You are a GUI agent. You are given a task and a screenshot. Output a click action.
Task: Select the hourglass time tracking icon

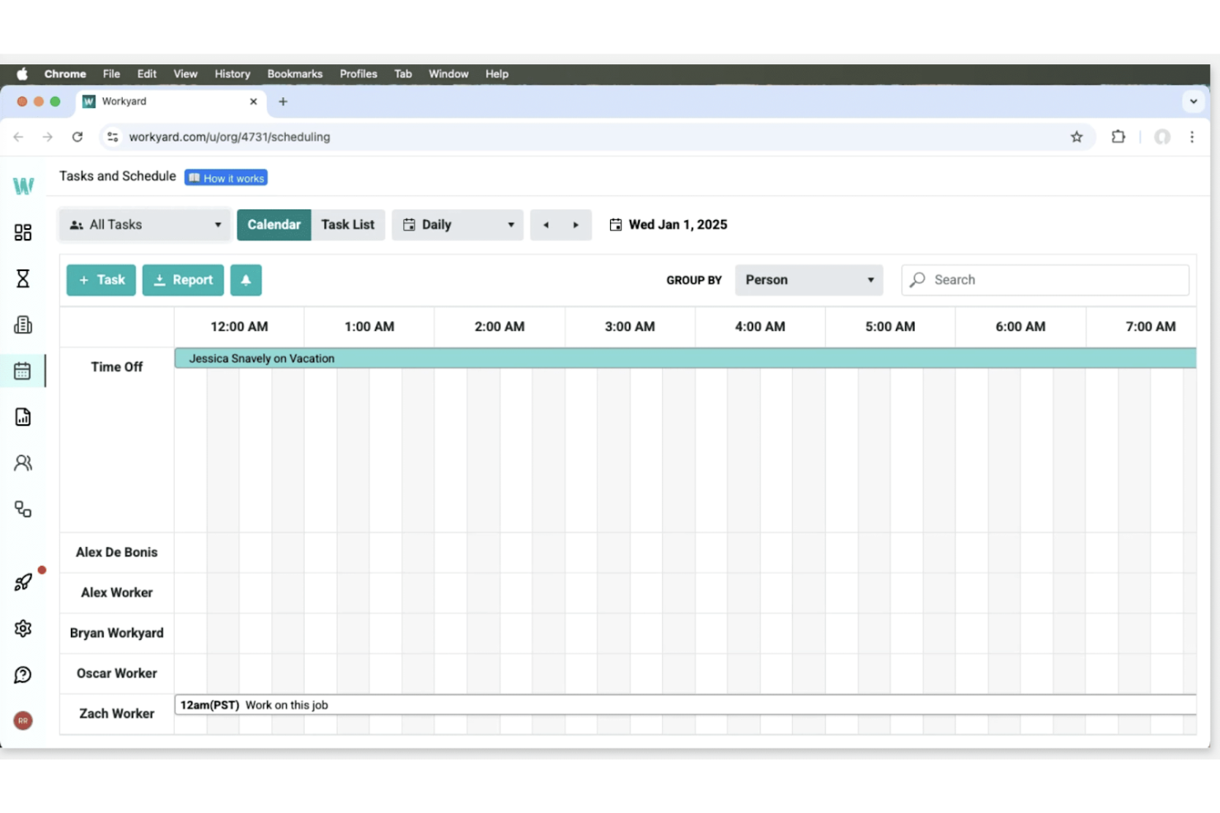coord(23,278)
